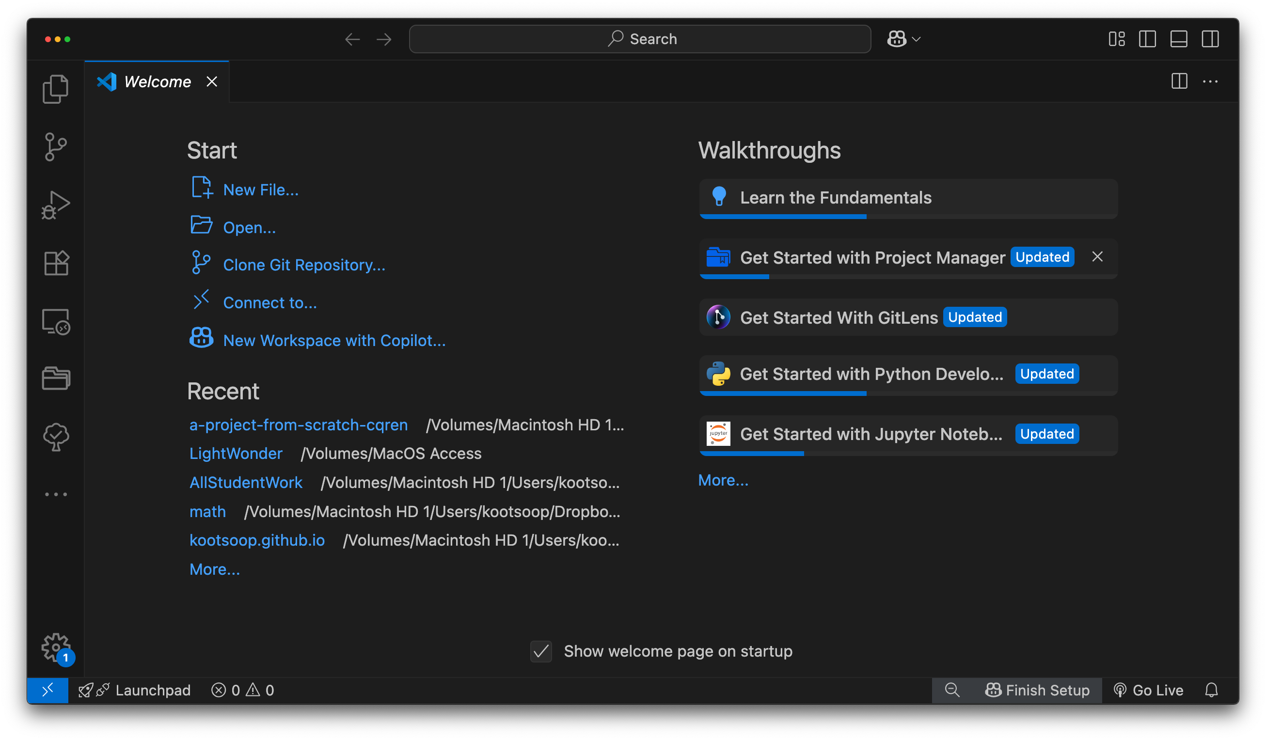Close the Welcome tab
This screenshot has width=1266, height=740.
pyautogui.click(x=212, y=81)
